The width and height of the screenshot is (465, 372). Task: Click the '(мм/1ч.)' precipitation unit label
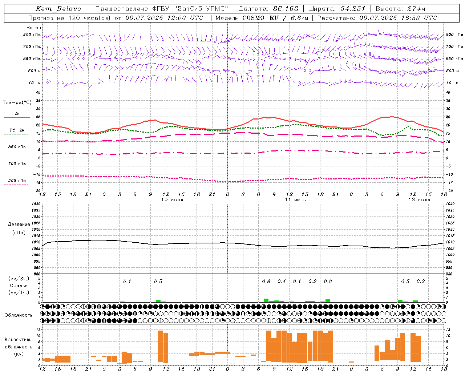pos(19,292)
